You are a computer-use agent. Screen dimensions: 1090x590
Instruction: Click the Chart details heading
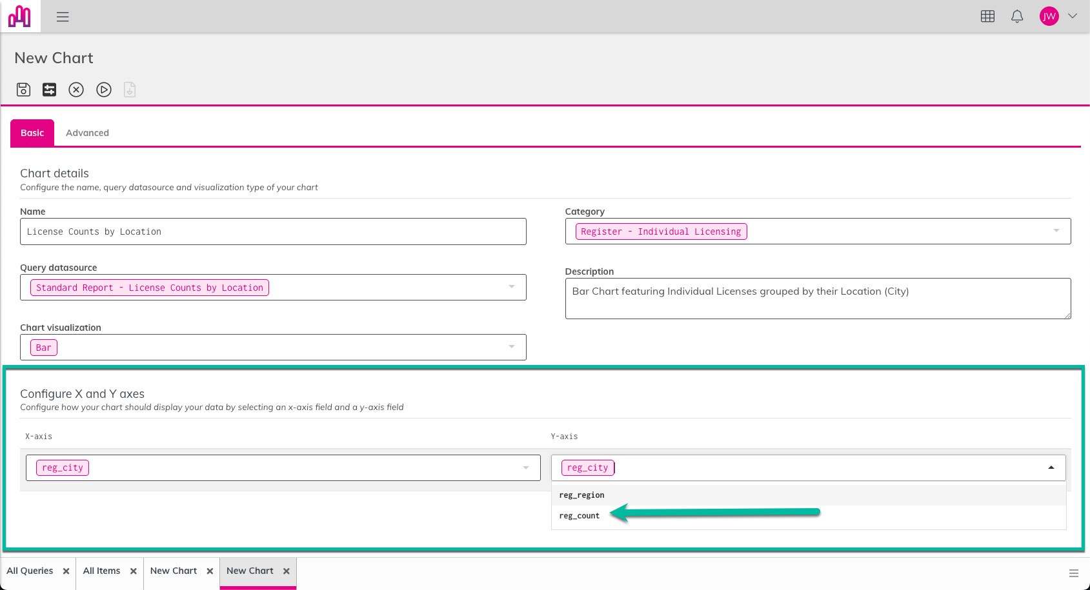(x=54, y=173)
